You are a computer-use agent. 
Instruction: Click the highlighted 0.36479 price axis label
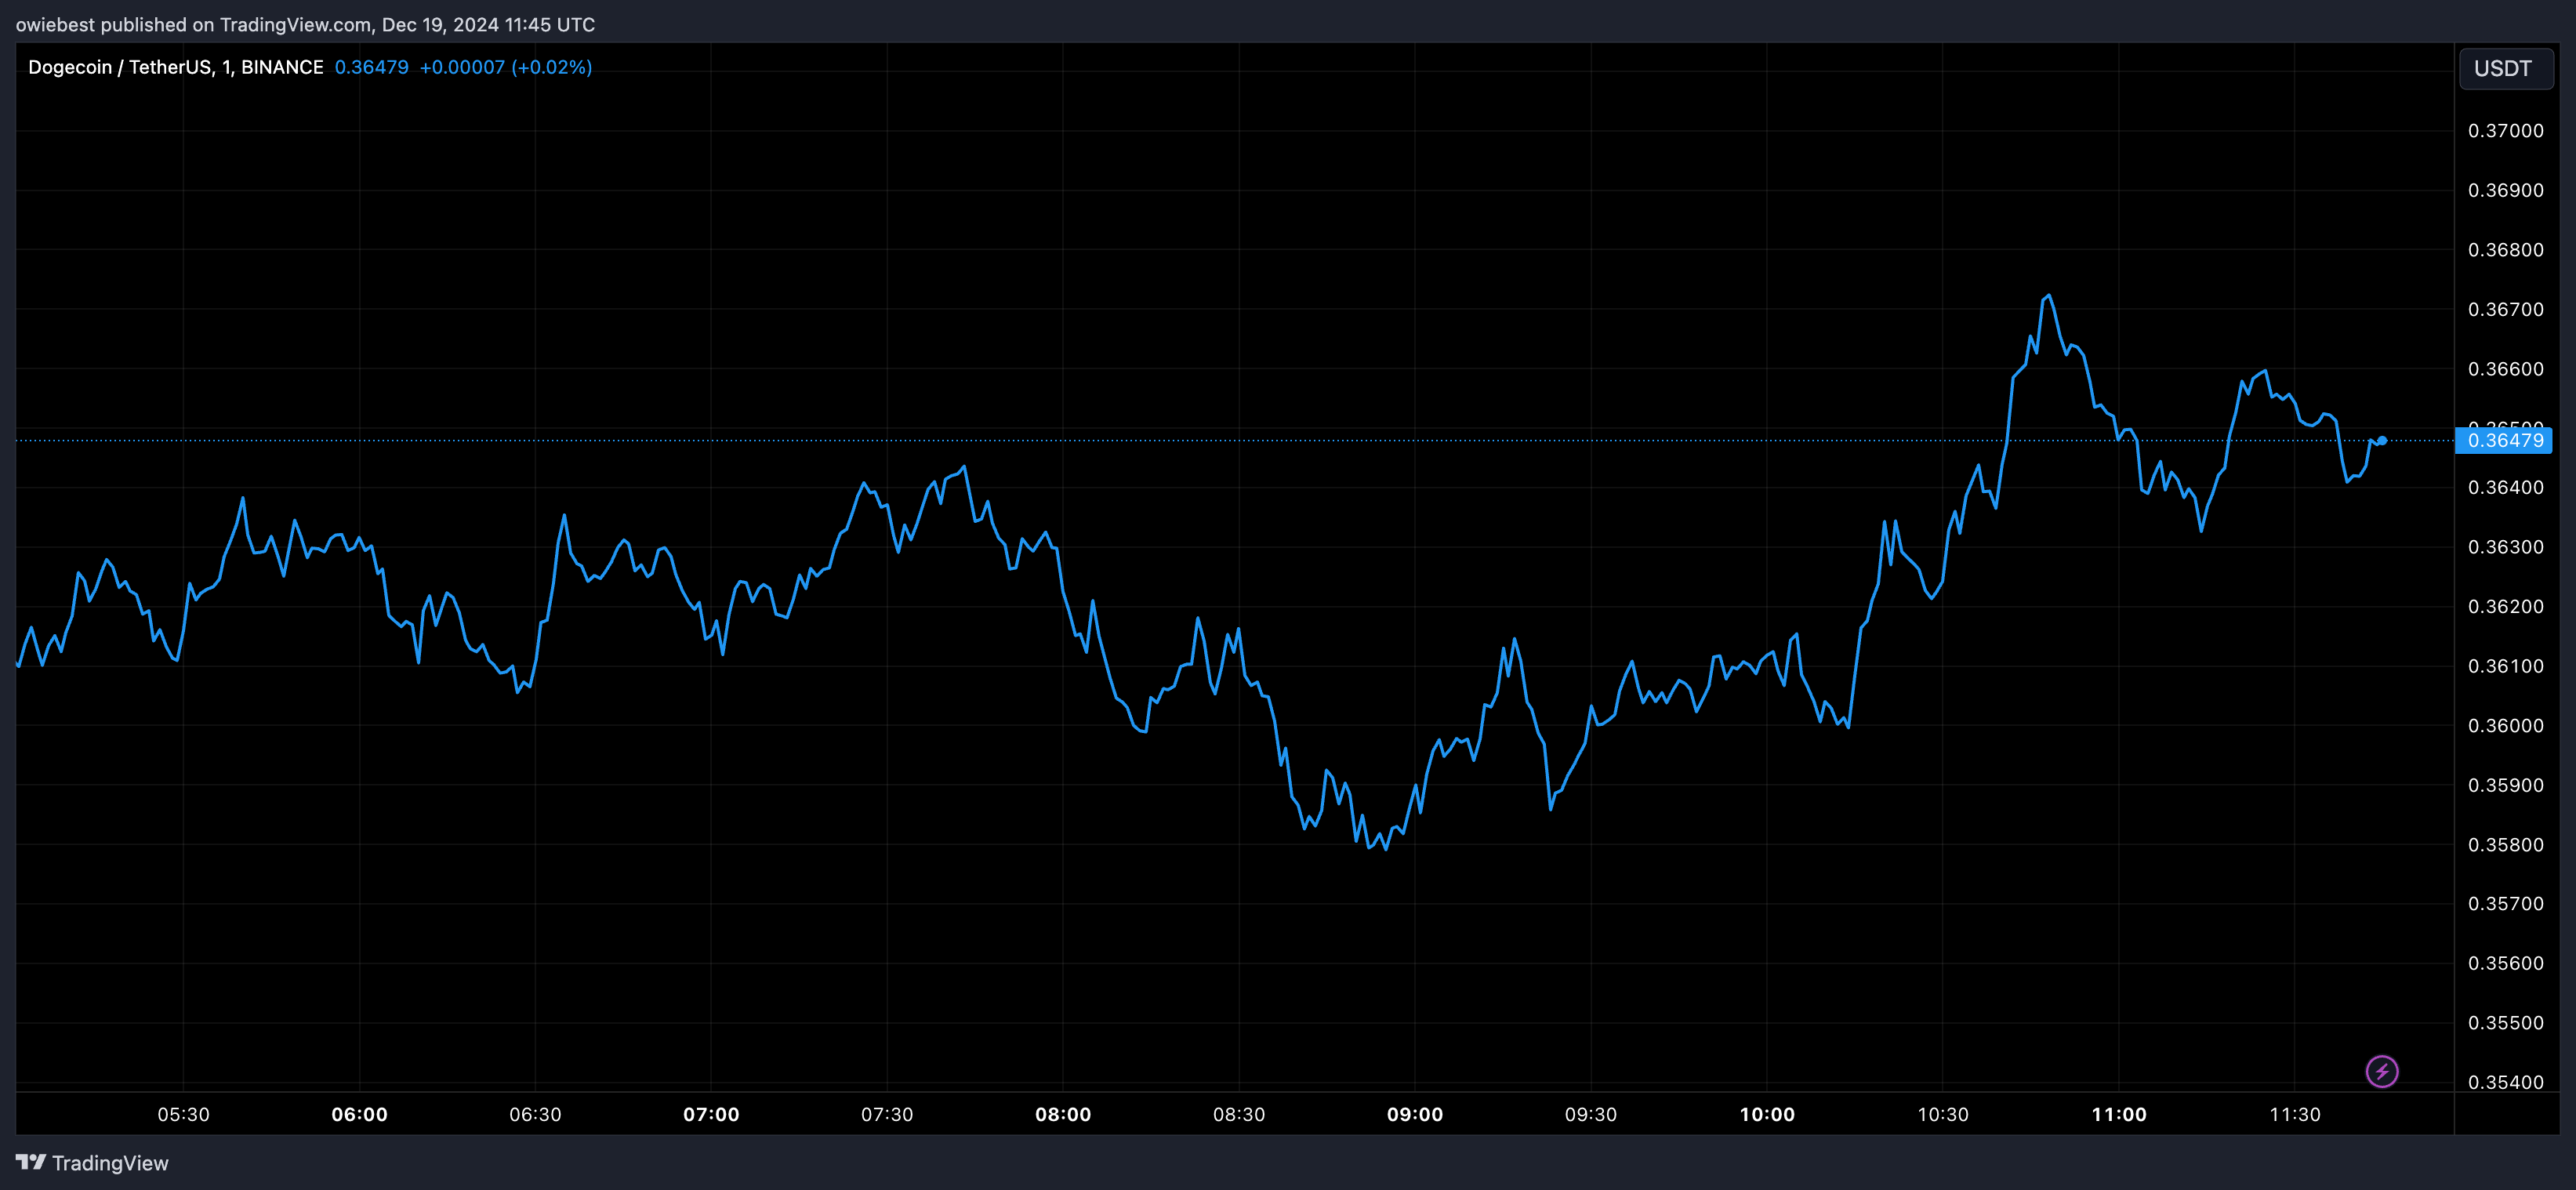click(2504, 440)
